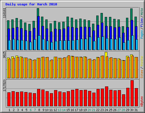Click the cyan pages bar for day 1
Screen dimensions: 145x113
[x=9, y=45]
